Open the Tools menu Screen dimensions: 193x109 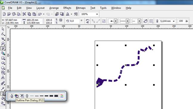(x=103, y=8)
